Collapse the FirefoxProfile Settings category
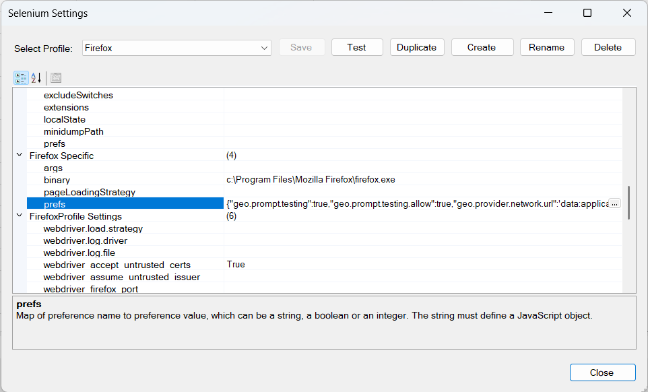Screen dimensions: 648x392 [19, 216]
